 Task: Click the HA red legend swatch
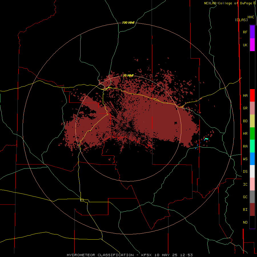[252, 95]
